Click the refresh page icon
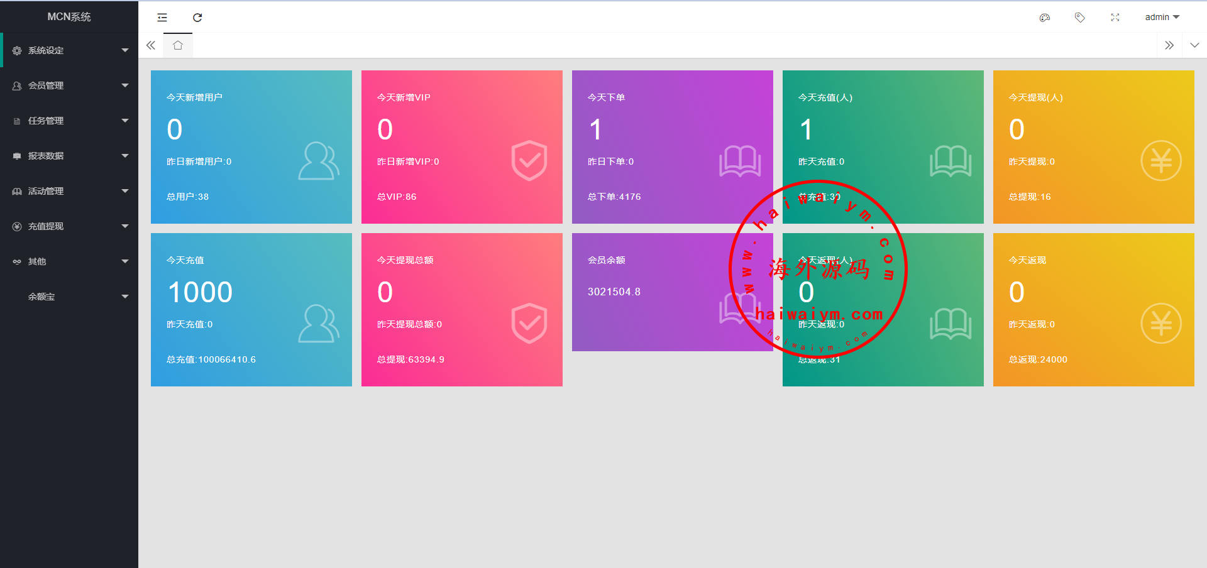The image size is (1207, 568). [197, 18]
